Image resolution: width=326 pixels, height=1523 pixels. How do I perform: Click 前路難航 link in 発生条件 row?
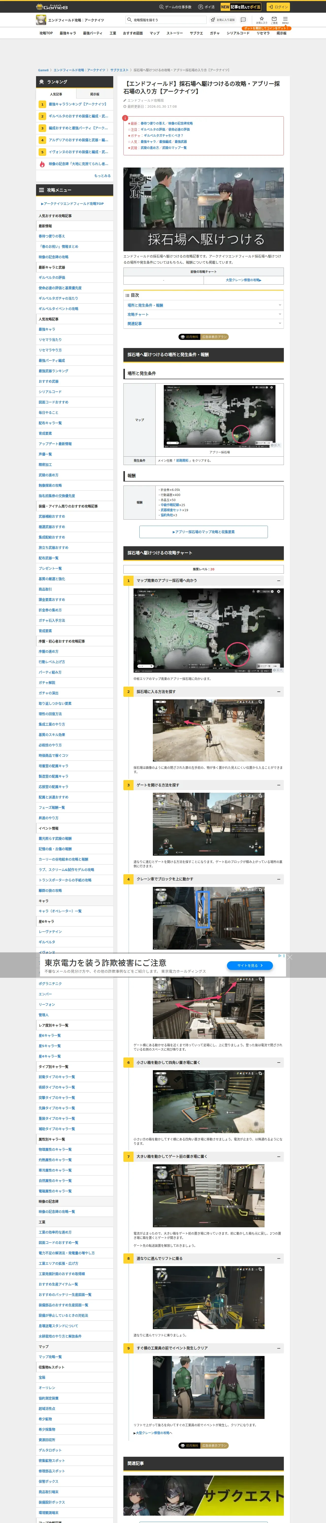(182, 460)
